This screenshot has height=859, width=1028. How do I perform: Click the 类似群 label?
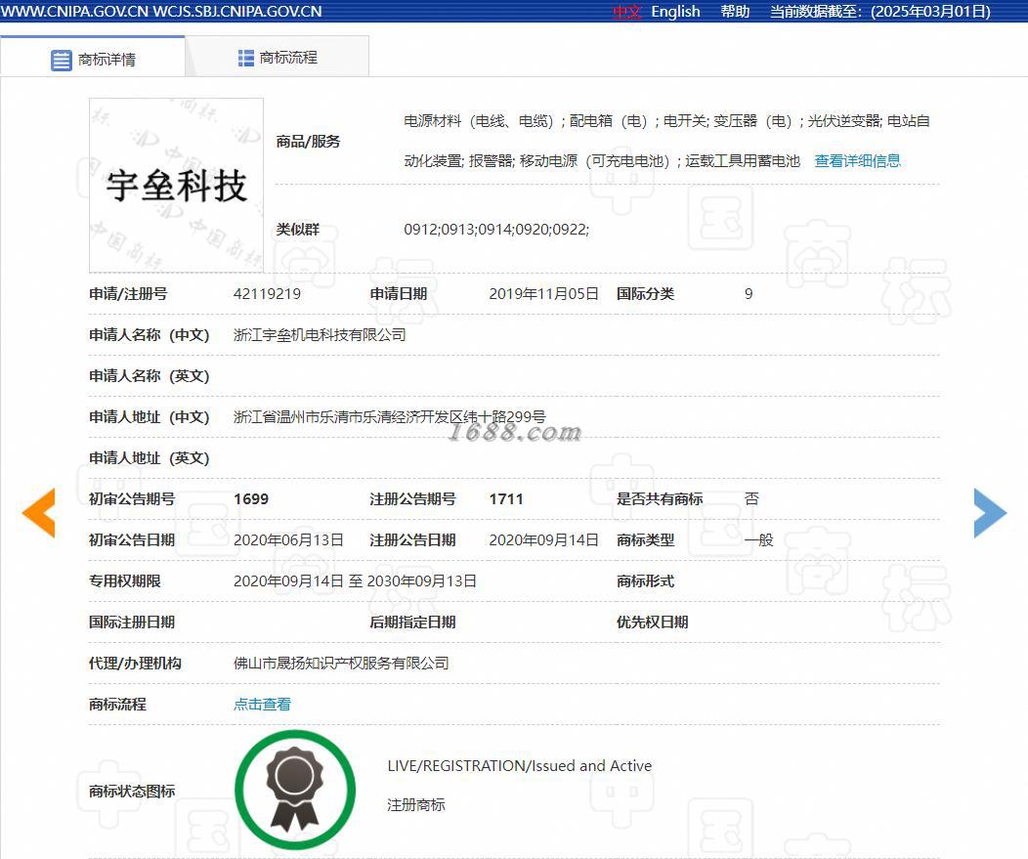tap(297, 230)
